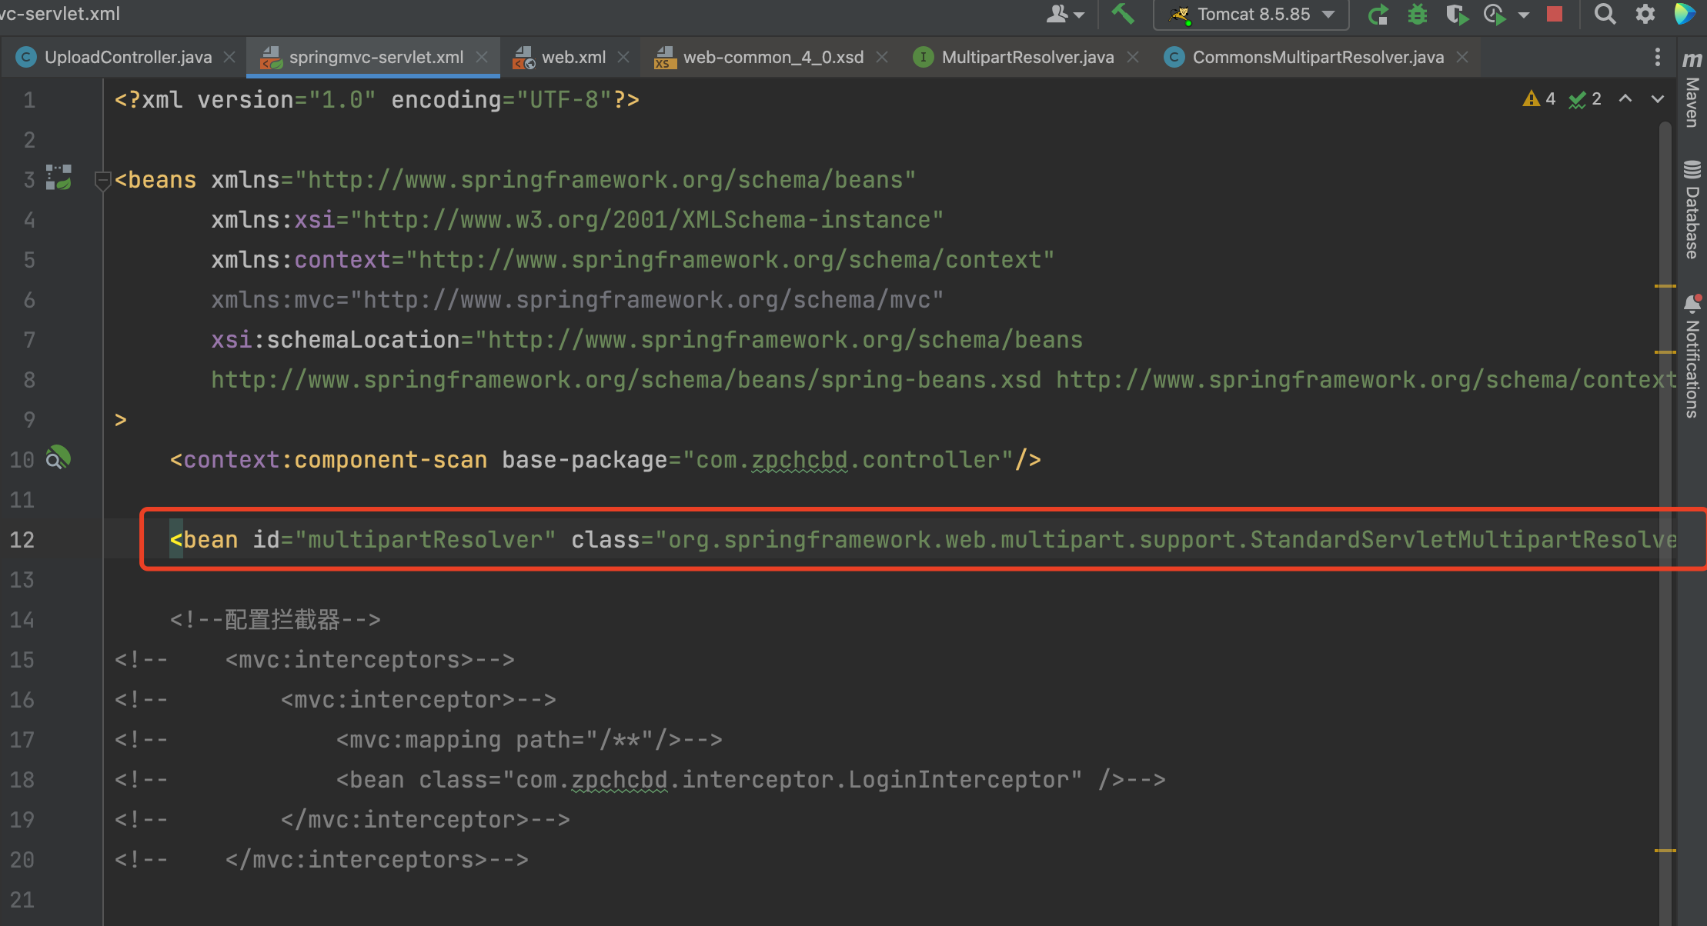This screenshot has width=1707, height=926.
Task: Switch to the web.xml tab
Action: tap(573, 57)
